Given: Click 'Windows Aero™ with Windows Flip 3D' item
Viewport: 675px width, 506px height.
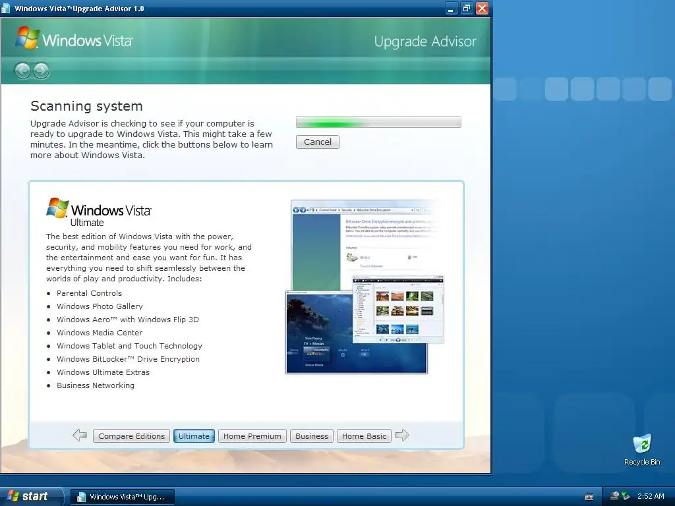Looking at the screenshot, I should click(128, 320).
